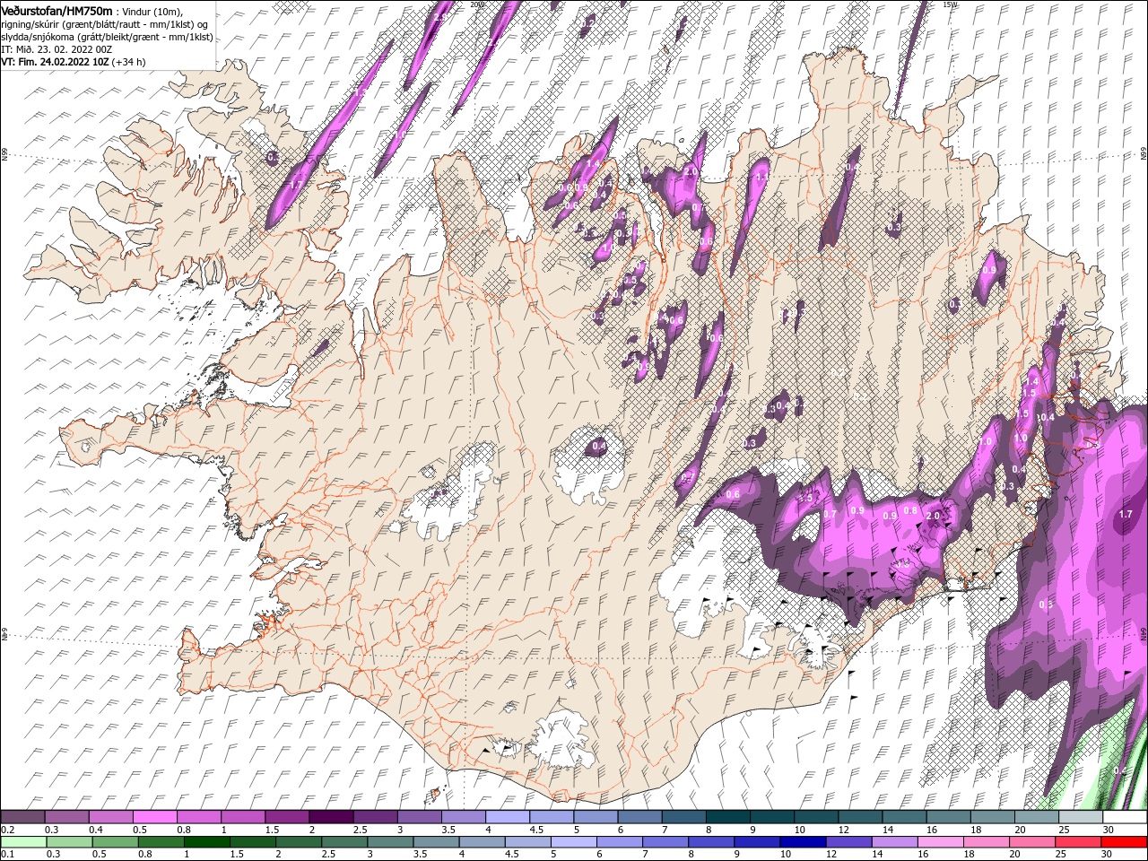
Task: Pick snow-legend swatch between 14 and 16
Action: coord(904,817)
